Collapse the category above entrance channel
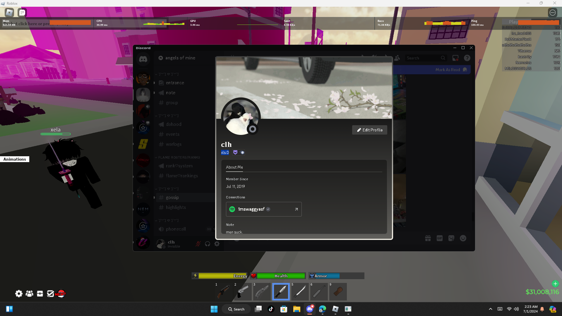The height and width of the screenshot is (316, 562). coord(167,74)
